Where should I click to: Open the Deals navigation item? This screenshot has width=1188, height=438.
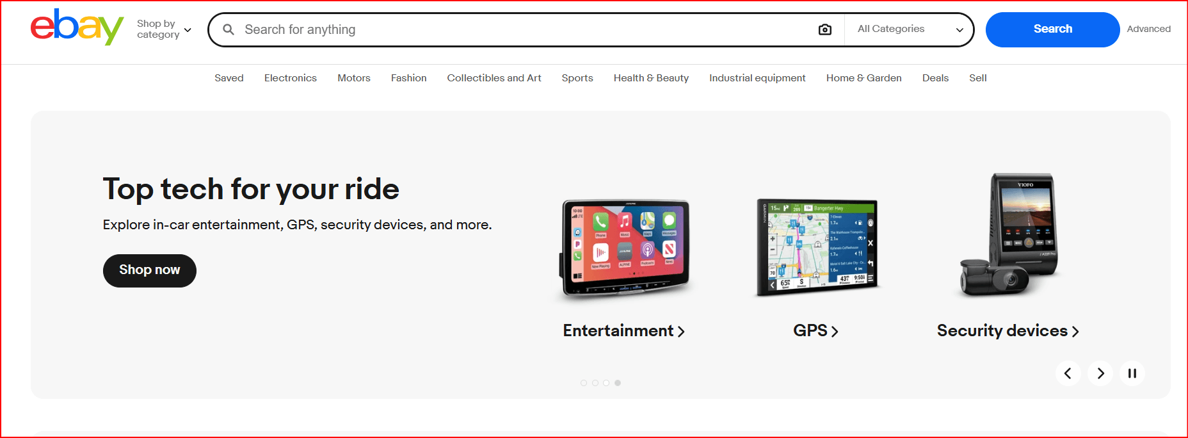[935, 78]
